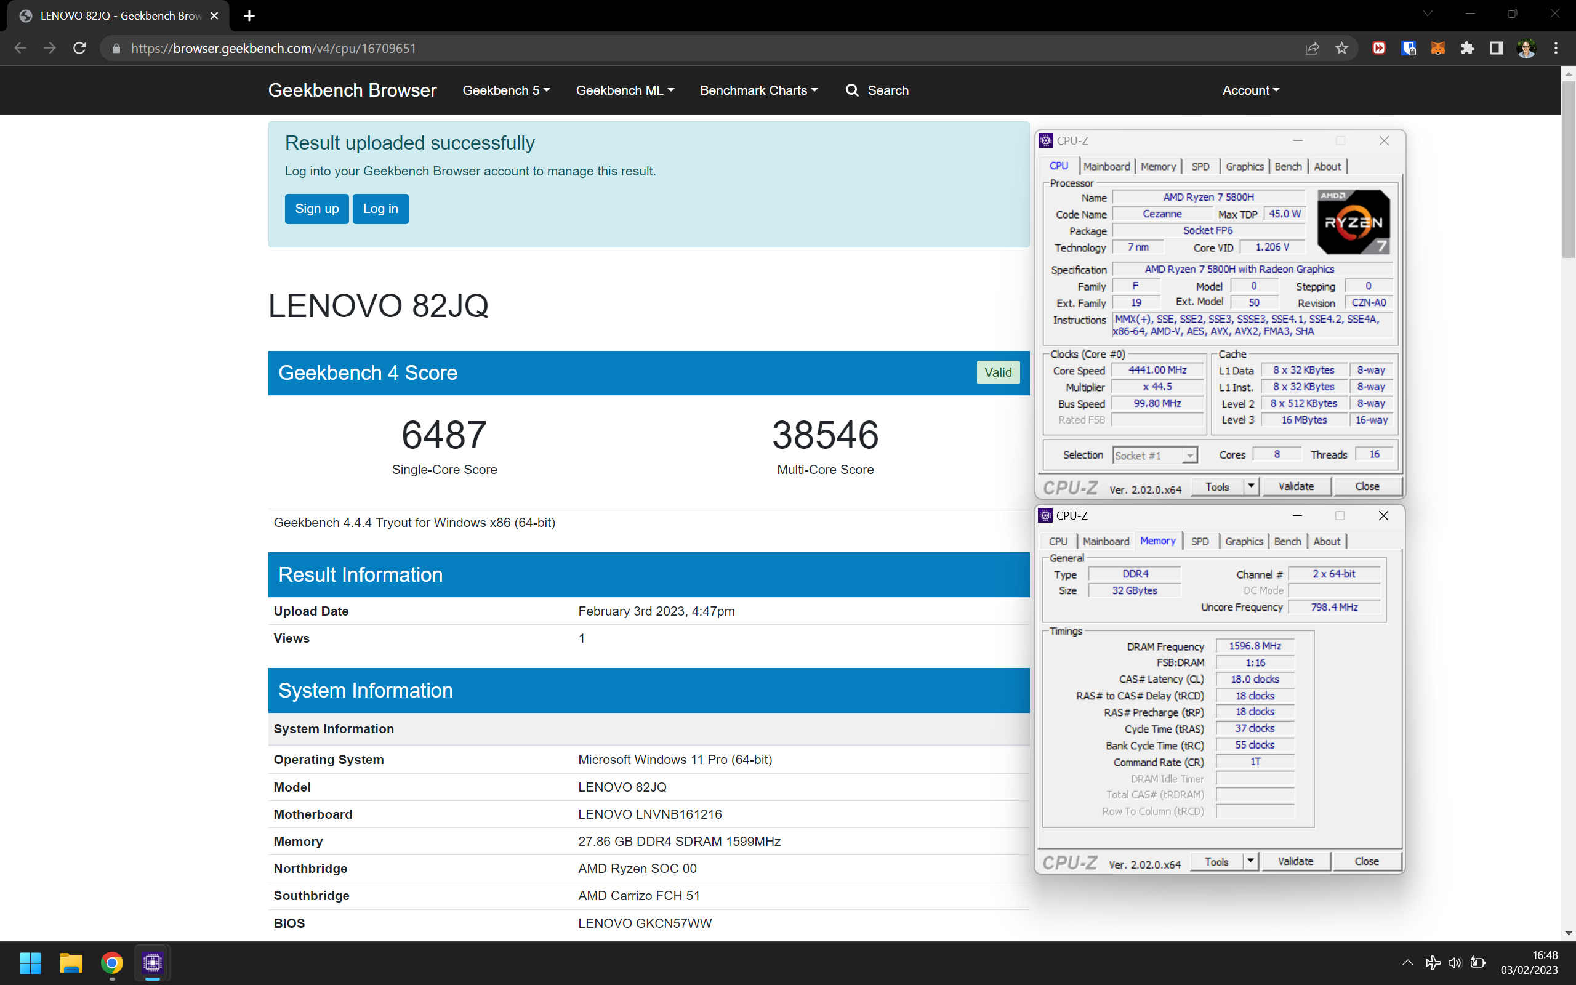
Task: Open a new browser tab
Action: 249,15
